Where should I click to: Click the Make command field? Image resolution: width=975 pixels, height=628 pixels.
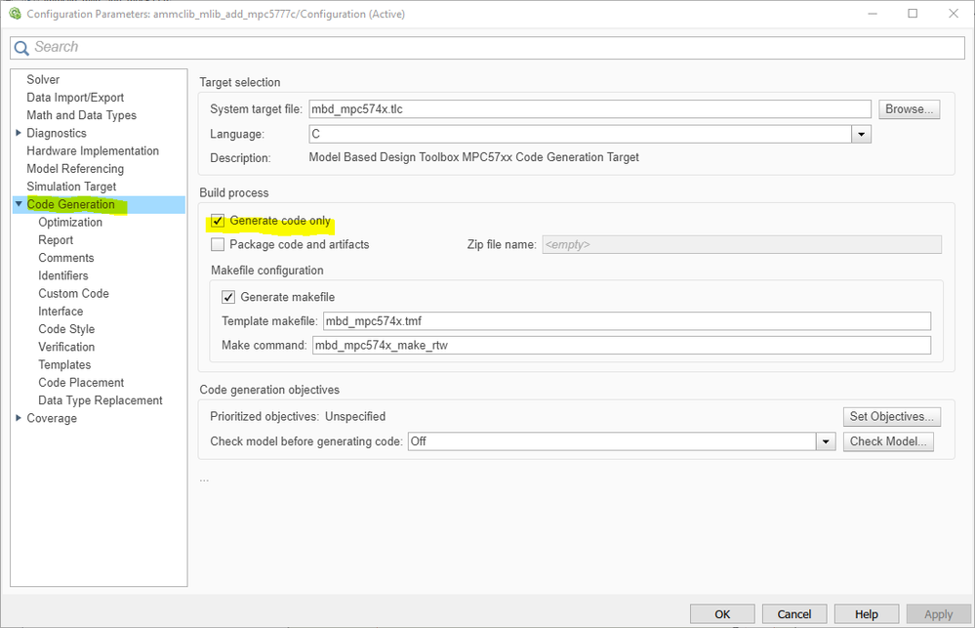click(622, 345)
